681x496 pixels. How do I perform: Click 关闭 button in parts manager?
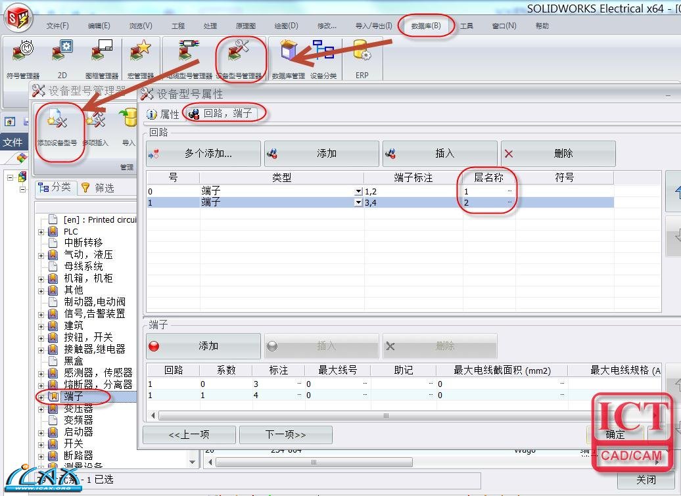click(x=646, y=480)
